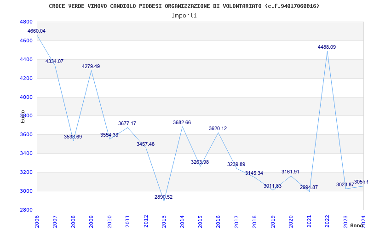Select the 3682.66 data label
368x230 pixels.
[182, 122]
